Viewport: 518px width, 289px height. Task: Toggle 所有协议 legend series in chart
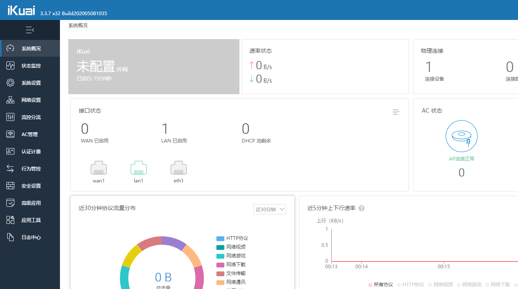coord(381,285)
